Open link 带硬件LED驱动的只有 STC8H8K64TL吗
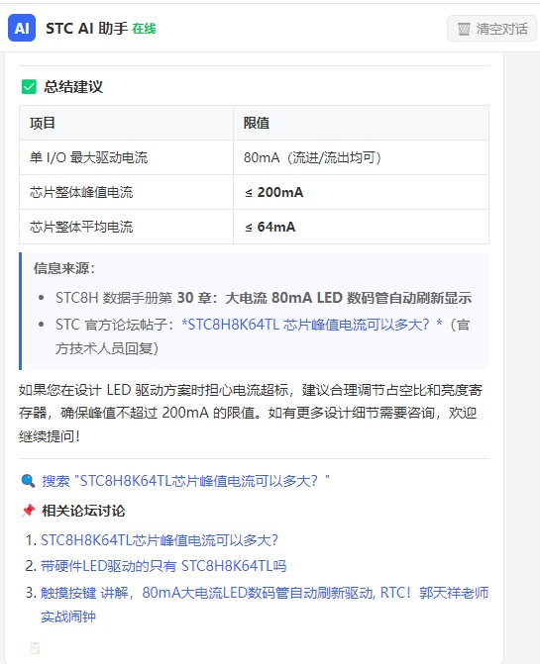540x664 pixels. tap(163, 566)
